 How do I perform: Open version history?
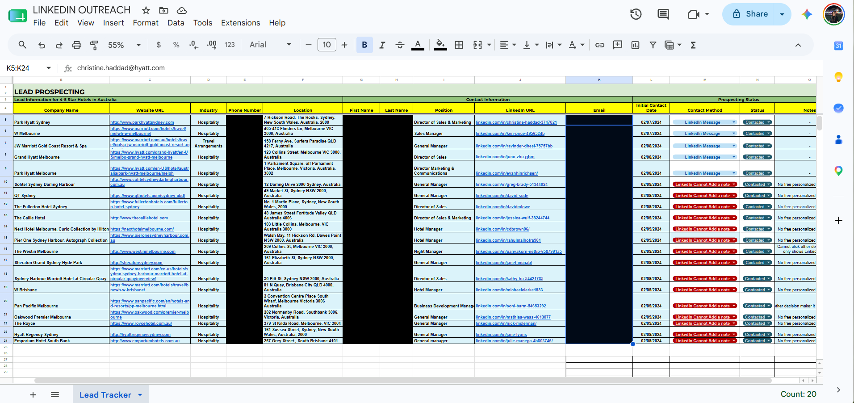pyautogui.click(x=636, y=14)
